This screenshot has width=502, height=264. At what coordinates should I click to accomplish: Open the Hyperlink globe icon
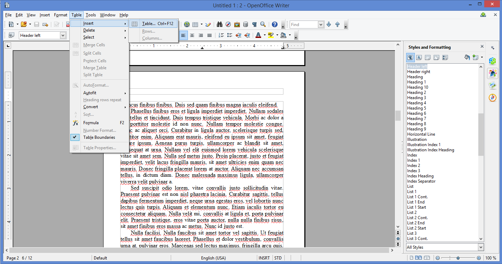pos(187,24)
